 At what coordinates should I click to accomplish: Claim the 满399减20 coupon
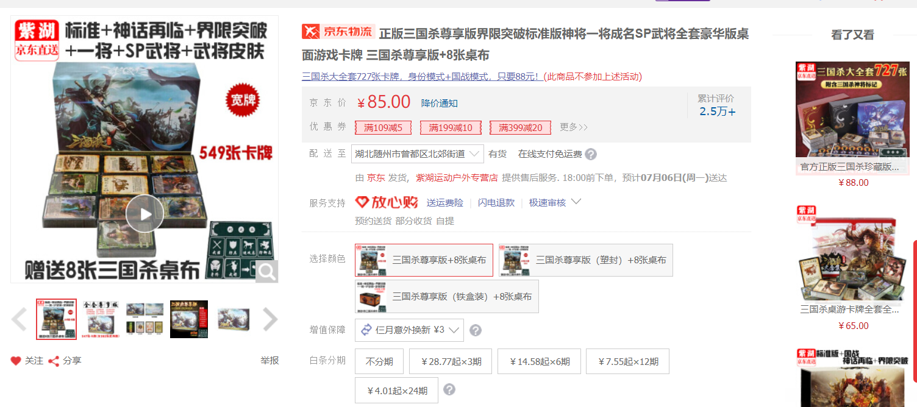(520, 127)
